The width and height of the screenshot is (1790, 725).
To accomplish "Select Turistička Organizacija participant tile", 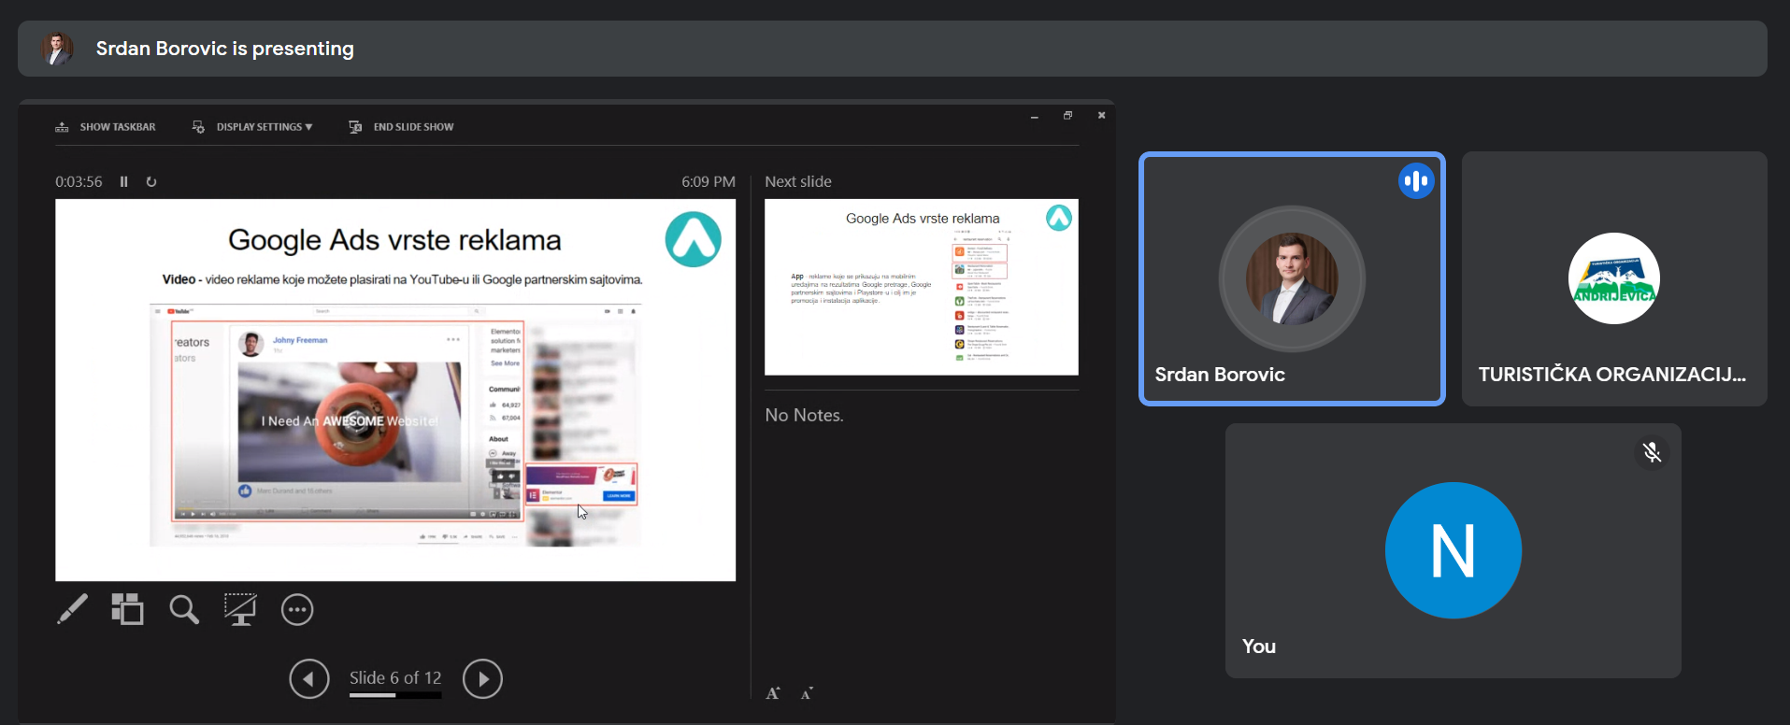I will pos(1613,278).
